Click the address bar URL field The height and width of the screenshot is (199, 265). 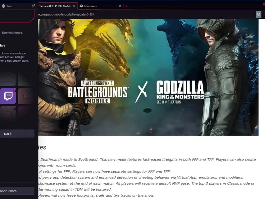pos(145,15)
